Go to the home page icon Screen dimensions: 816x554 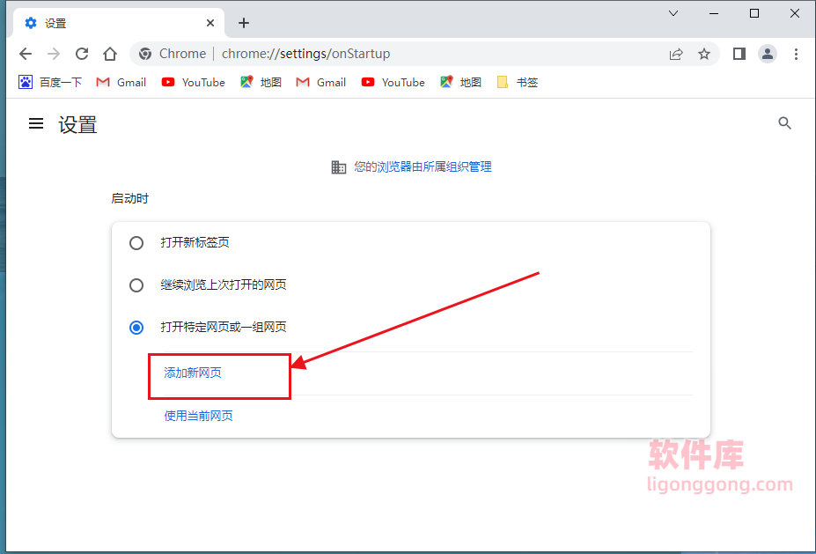tap(110, 54)
